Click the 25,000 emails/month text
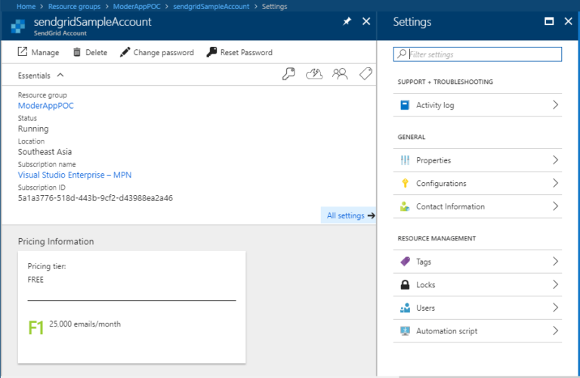This screenshot has width=580, height=378. click(x=85, y=324)
